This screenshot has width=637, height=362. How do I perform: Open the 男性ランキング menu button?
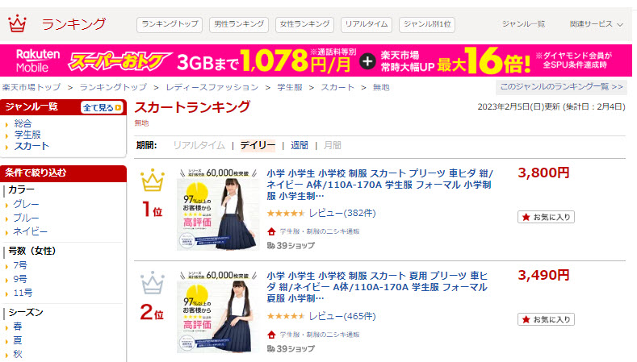(239, 24)
